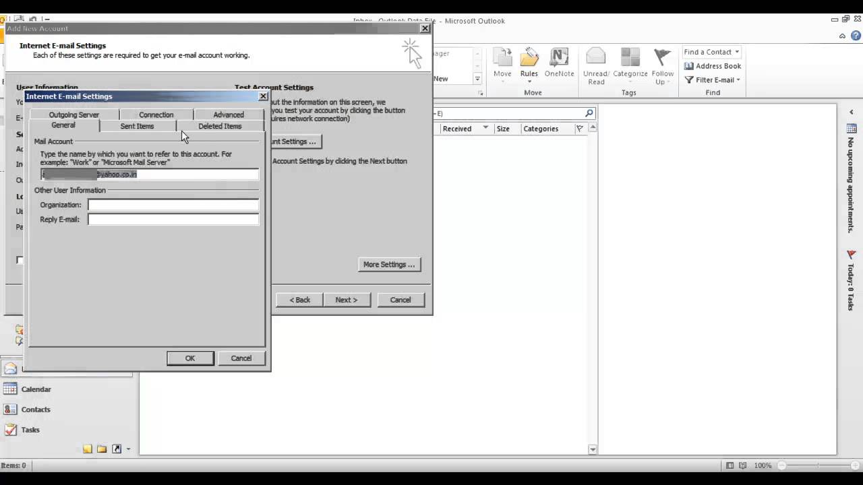This screenshot has height=485, width=863.
Task: Switch to the General tab
Action: coord(63,125)
